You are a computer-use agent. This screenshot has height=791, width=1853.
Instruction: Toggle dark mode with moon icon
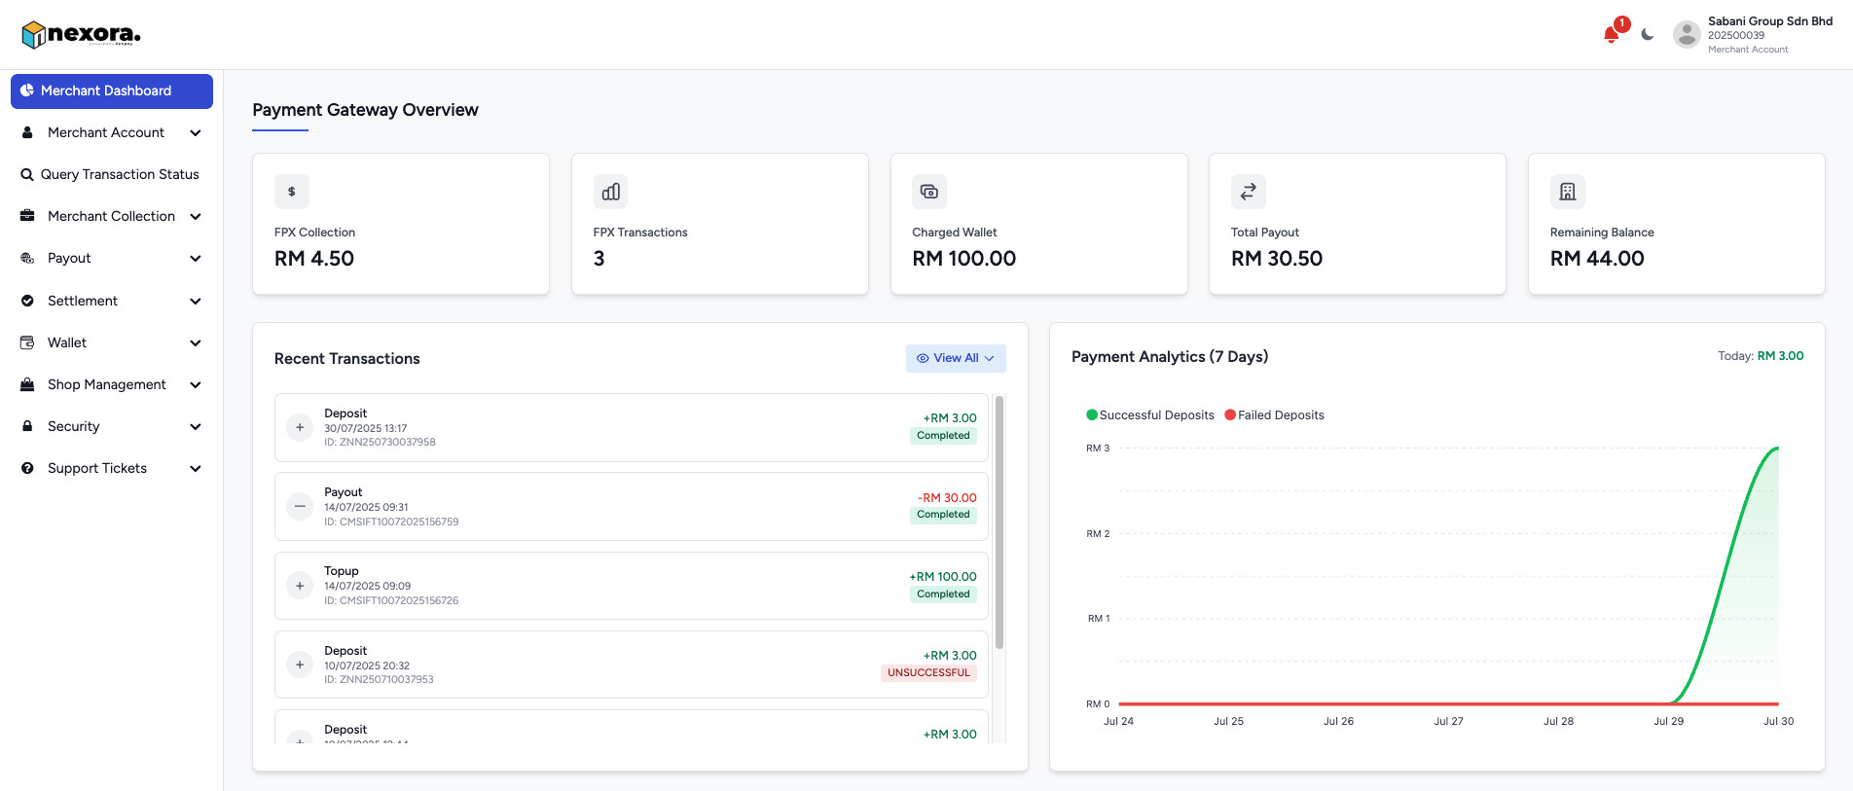point(1647,35)
